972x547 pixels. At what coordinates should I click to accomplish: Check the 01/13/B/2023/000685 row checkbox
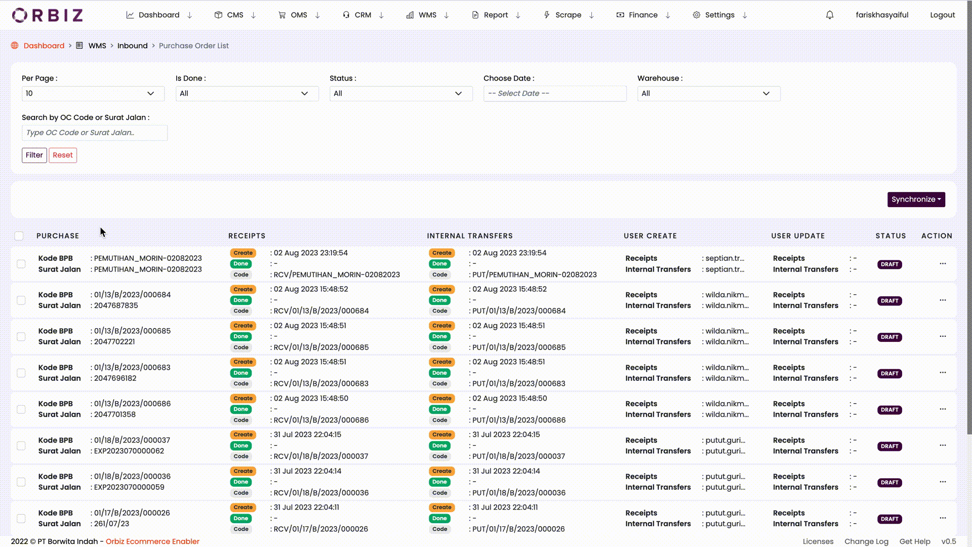click(21, 337)
